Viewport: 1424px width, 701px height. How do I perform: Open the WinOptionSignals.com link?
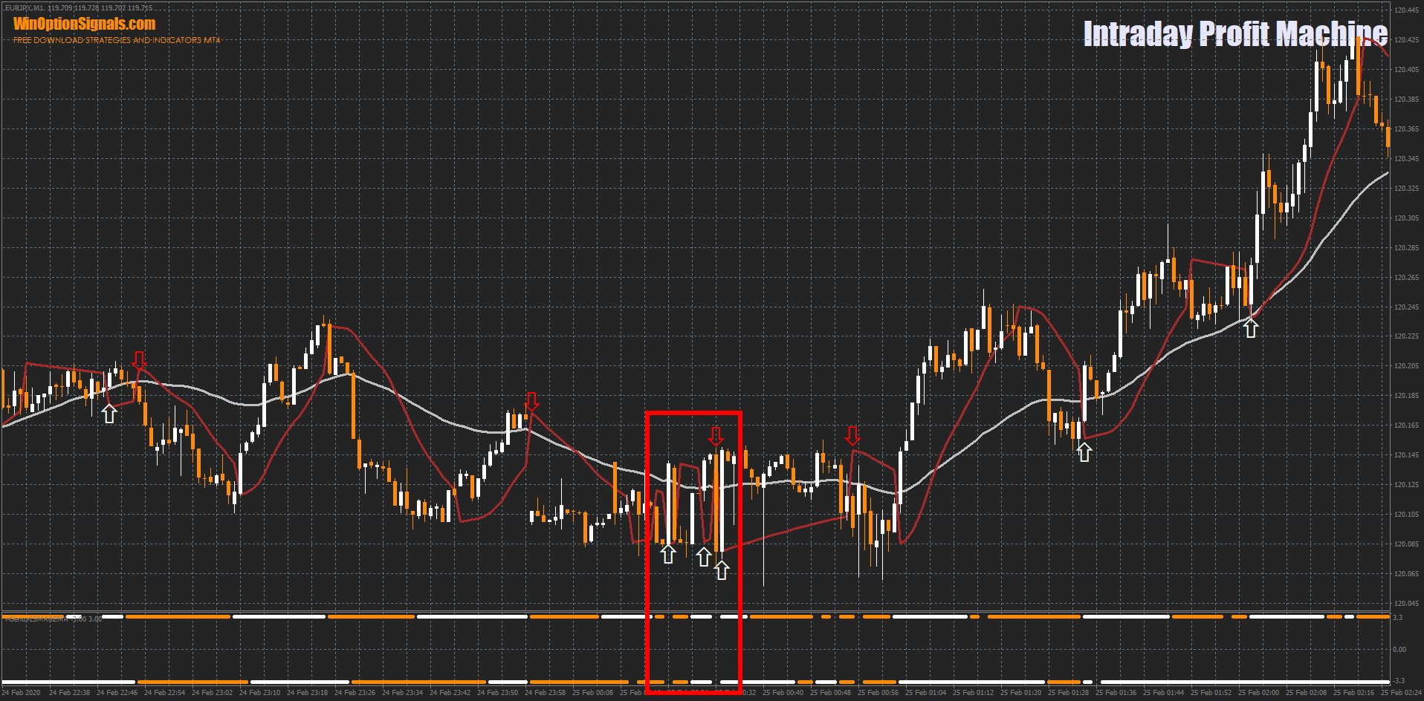(x=84, y=24)
